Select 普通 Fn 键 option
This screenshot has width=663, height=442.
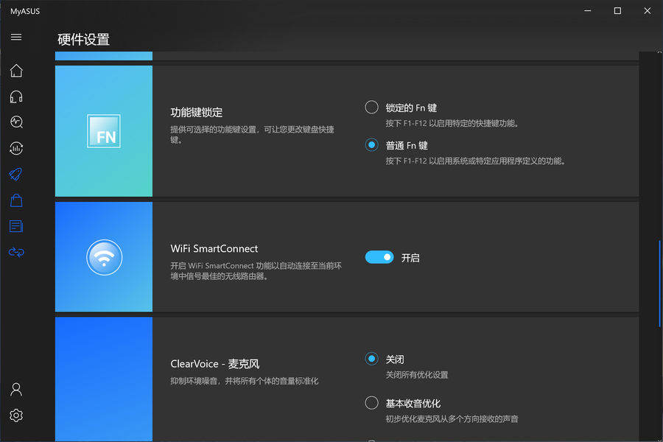coord(371,144)
